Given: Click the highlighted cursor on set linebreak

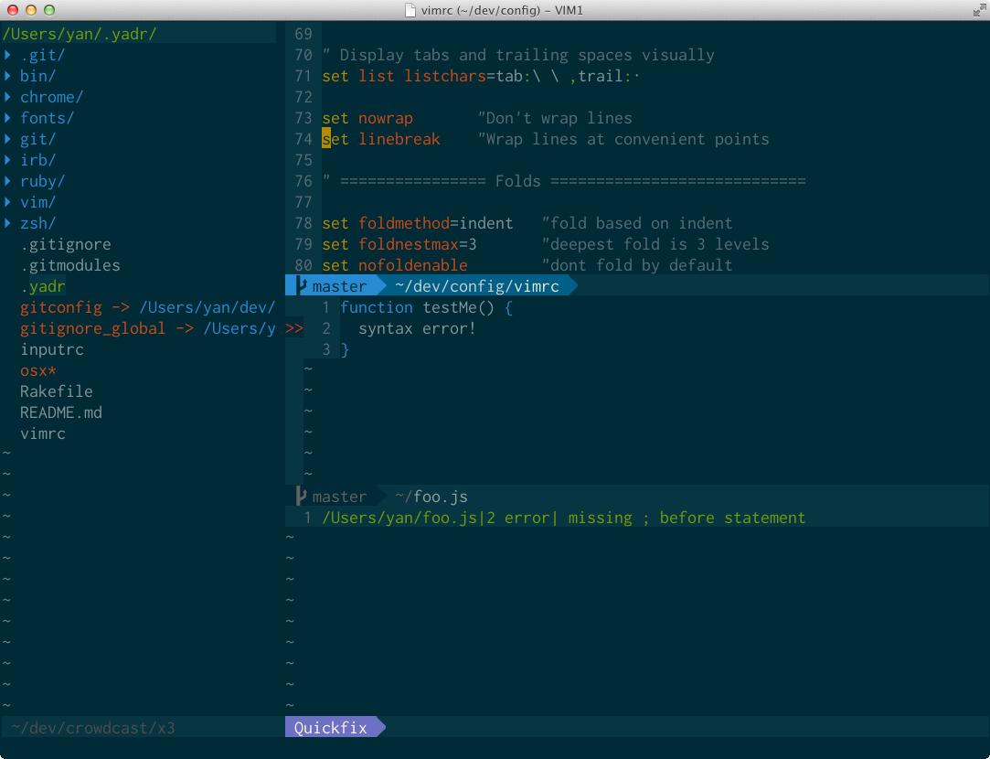Looking at the screenshot, I should [x=326, y=139].
